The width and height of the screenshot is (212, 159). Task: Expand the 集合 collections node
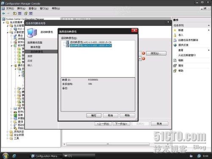(11, 36)
